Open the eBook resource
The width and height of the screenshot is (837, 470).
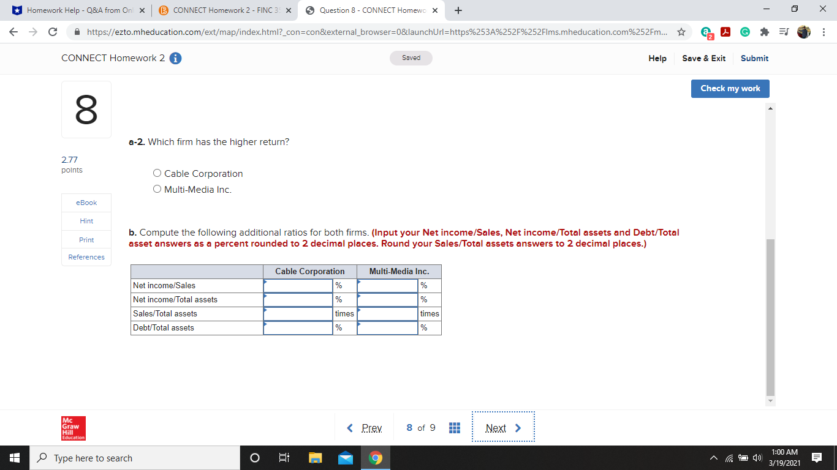coord(86,203)
